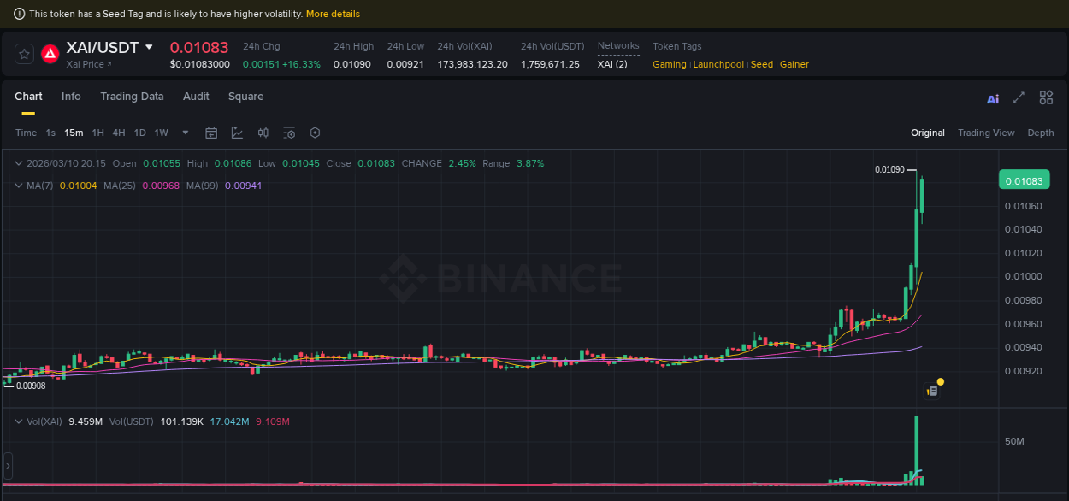Toggle the favorite star for XAI/USDT
1069x501 pixels.
pos(23,53)
